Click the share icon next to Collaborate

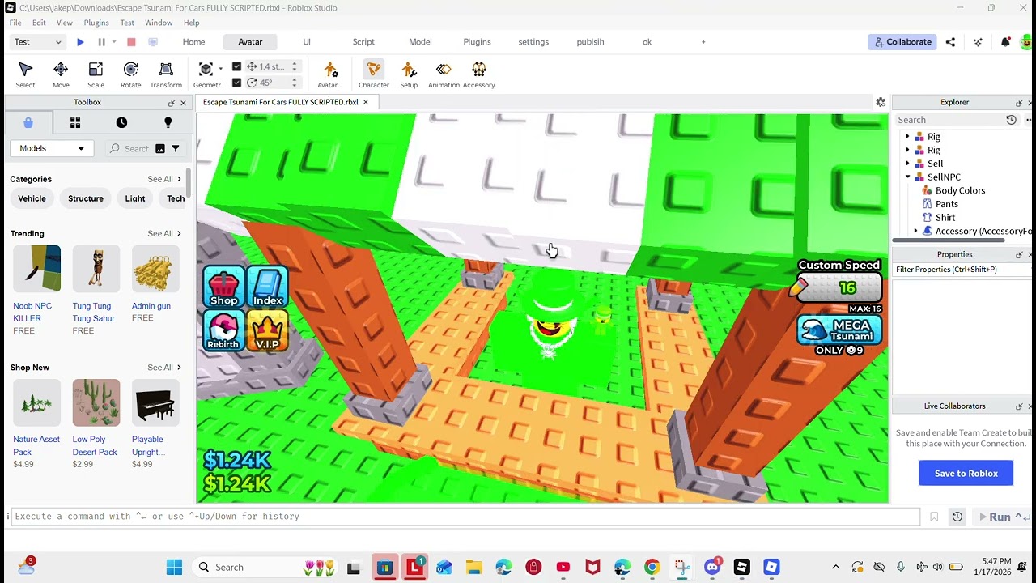951,42
